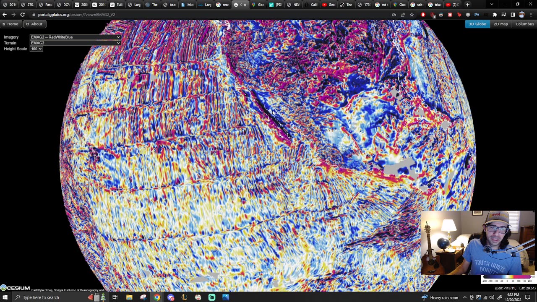Open the Photos app taskbar icon
Image resolution: width=537 pixels, height=302 pixels.
pos(226,297)
